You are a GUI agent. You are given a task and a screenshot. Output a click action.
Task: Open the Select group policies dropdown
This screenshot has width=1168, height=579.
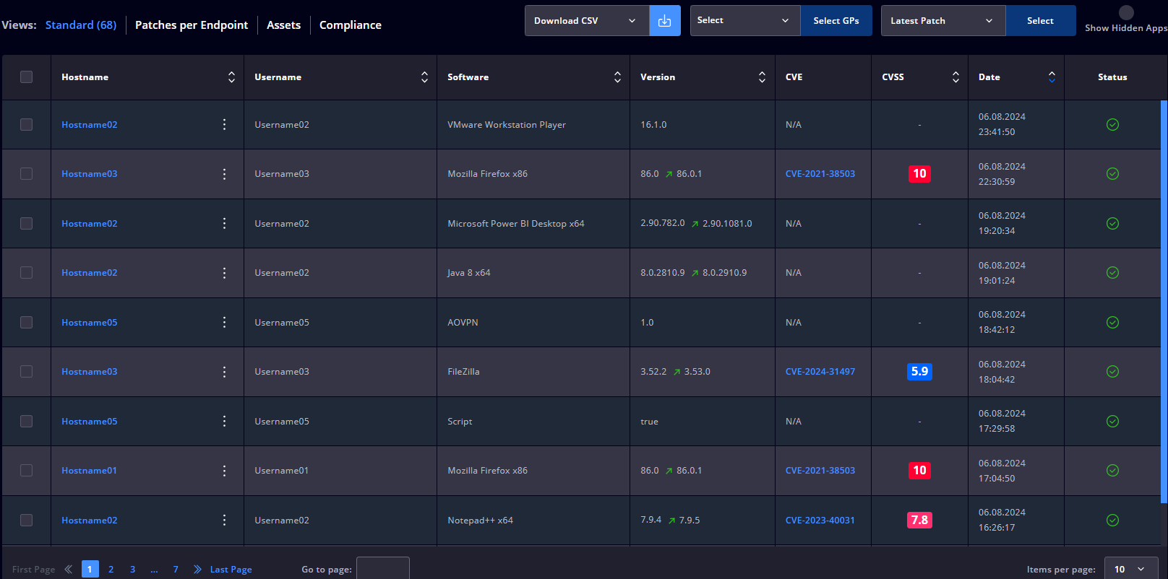[x=745, y=20]
